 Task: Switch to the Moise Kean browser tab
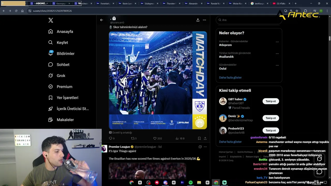[x=238, y=4]
